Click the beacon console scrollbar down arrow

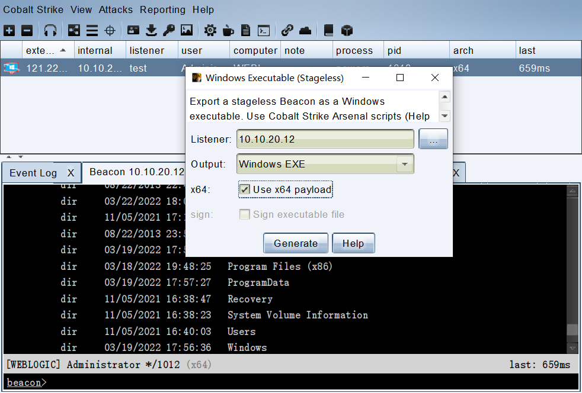[573, 348]
